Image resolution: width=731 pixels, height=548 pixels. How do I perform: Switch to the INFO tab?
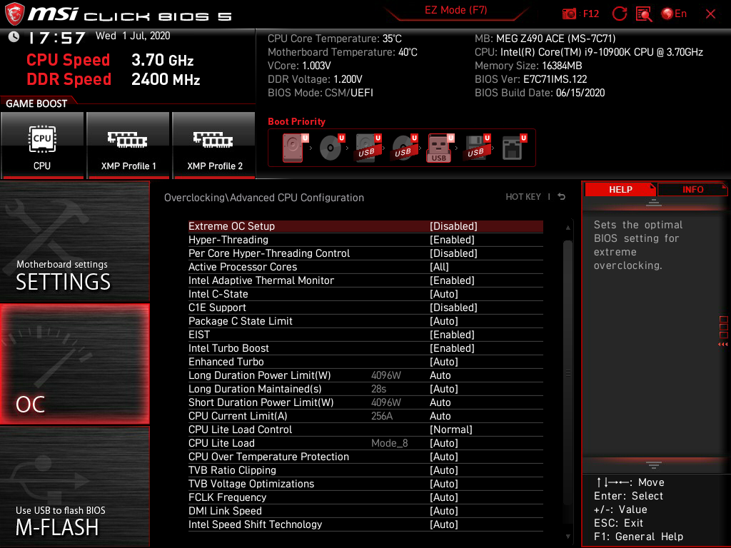[x=692, y=189]
